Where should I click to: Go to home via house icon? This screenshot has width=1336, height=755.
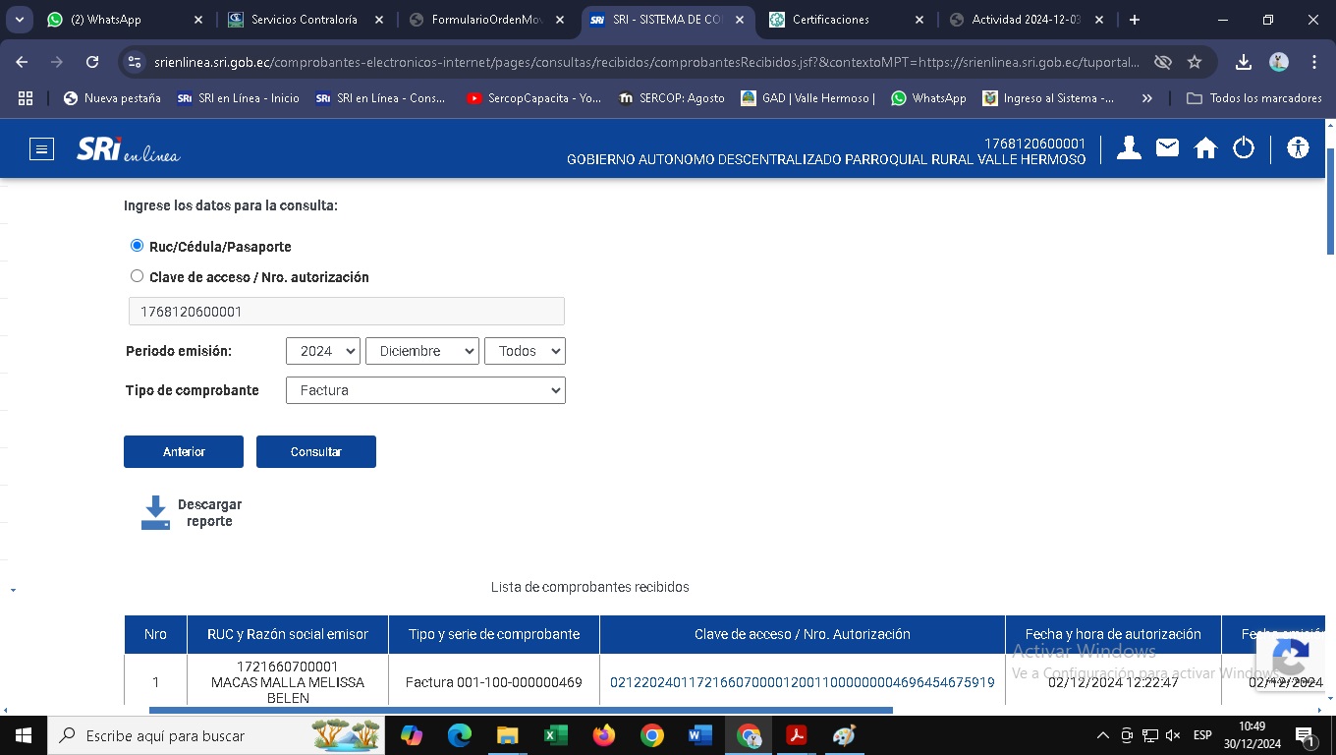[x=1205, y=148]
